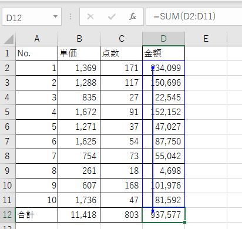Click cell B3 with value 1,288

(x=79, y=83)
